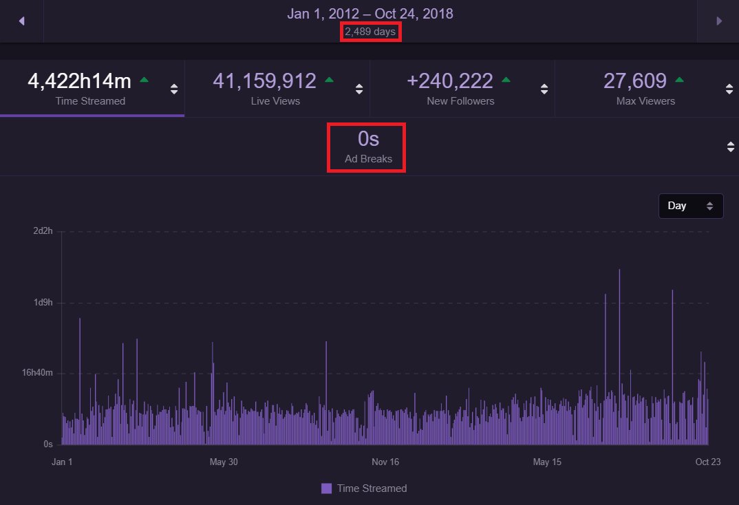739x505 pixels.
Task: Open Time Streamed metric selector arrows
Action: coord(174,89)
